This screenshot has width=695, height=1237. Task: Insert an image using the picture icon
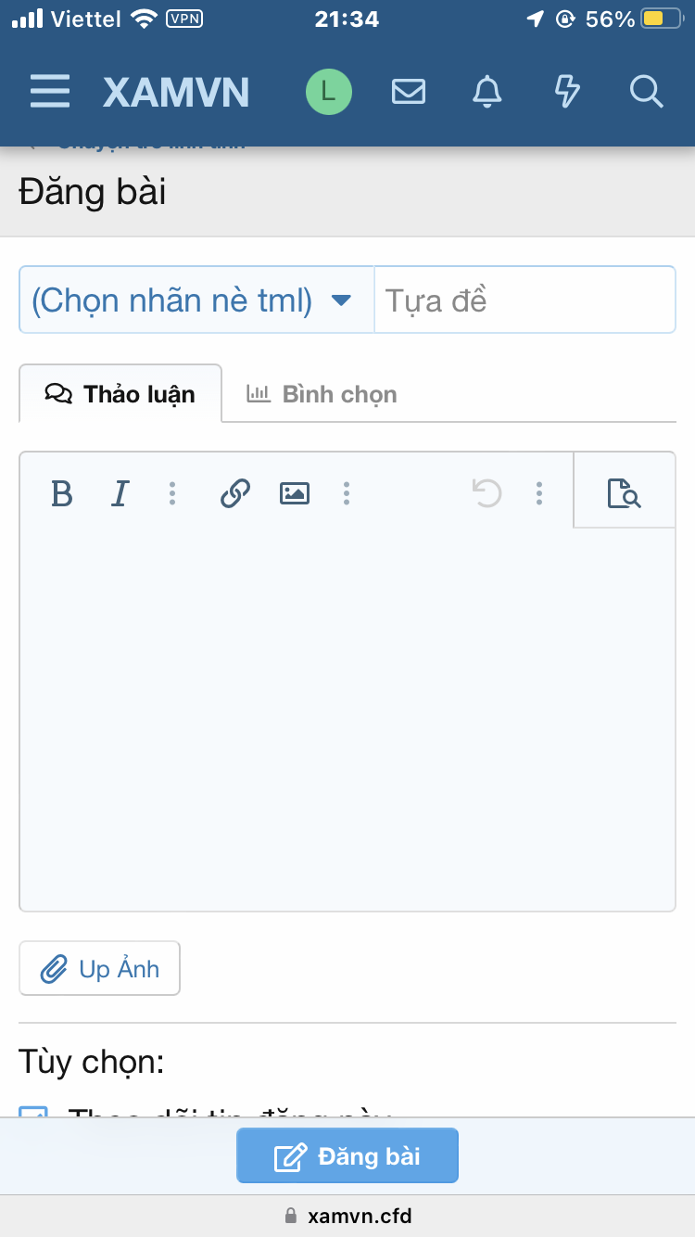295,493
